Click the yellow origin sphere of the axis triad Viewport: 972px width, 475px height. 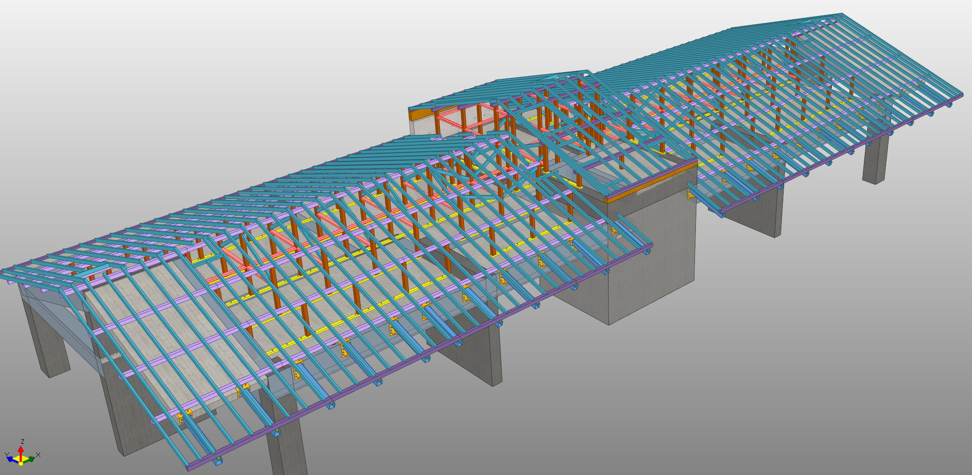(x=20, y=463)
